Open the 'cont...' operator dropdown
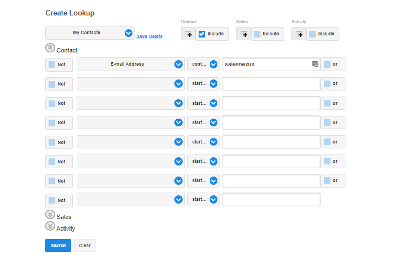 point(214,65)
